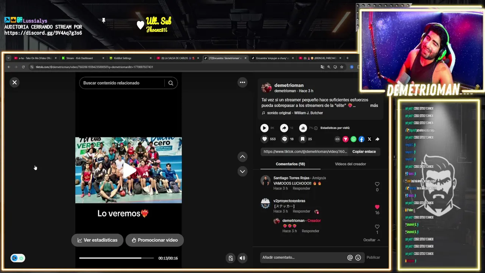This screenshot has height=273, width=485.
Task: Open demetrioman profile name in header
Action: click(289, 85)
